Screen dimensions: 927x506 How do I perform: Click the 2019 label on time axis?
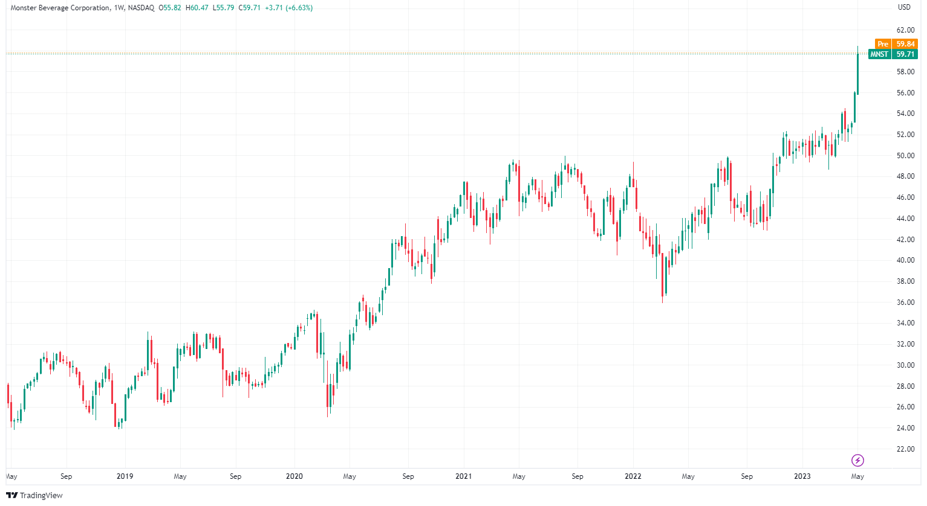[125, 476]
